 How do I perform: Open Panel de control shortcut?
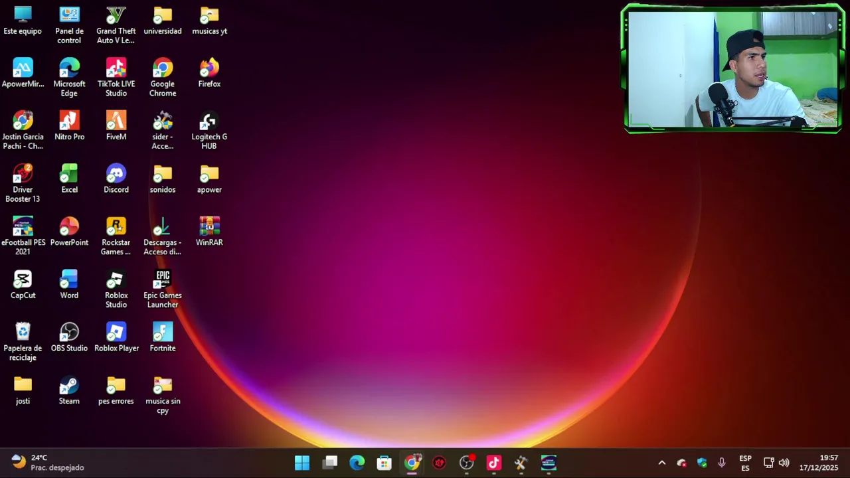pyautogui.click(x=69, y=25)
